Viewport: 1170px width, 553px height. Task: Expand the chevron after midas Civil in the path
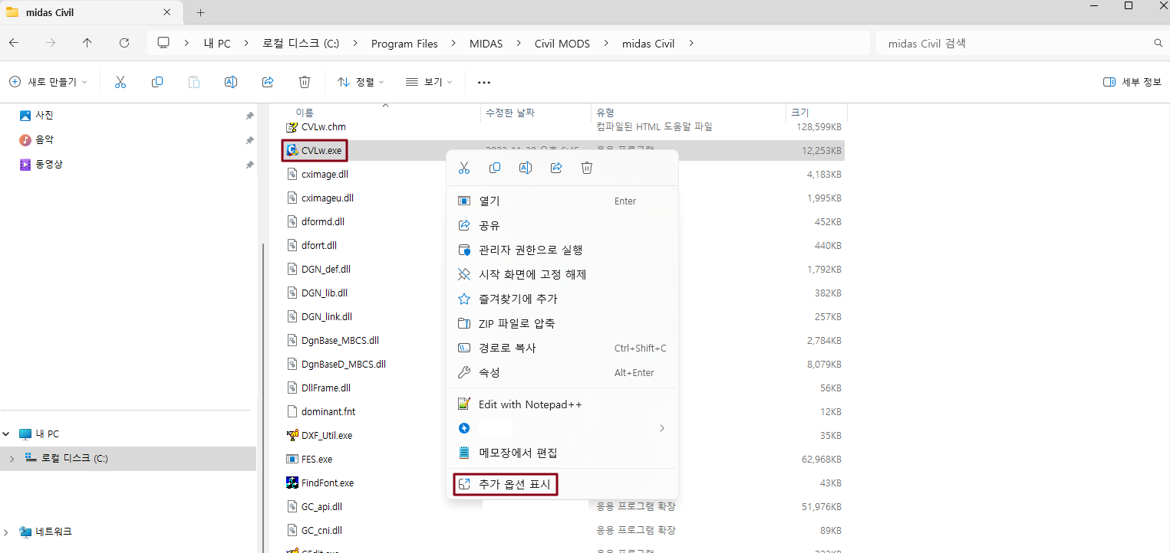(x=691, y=43)
